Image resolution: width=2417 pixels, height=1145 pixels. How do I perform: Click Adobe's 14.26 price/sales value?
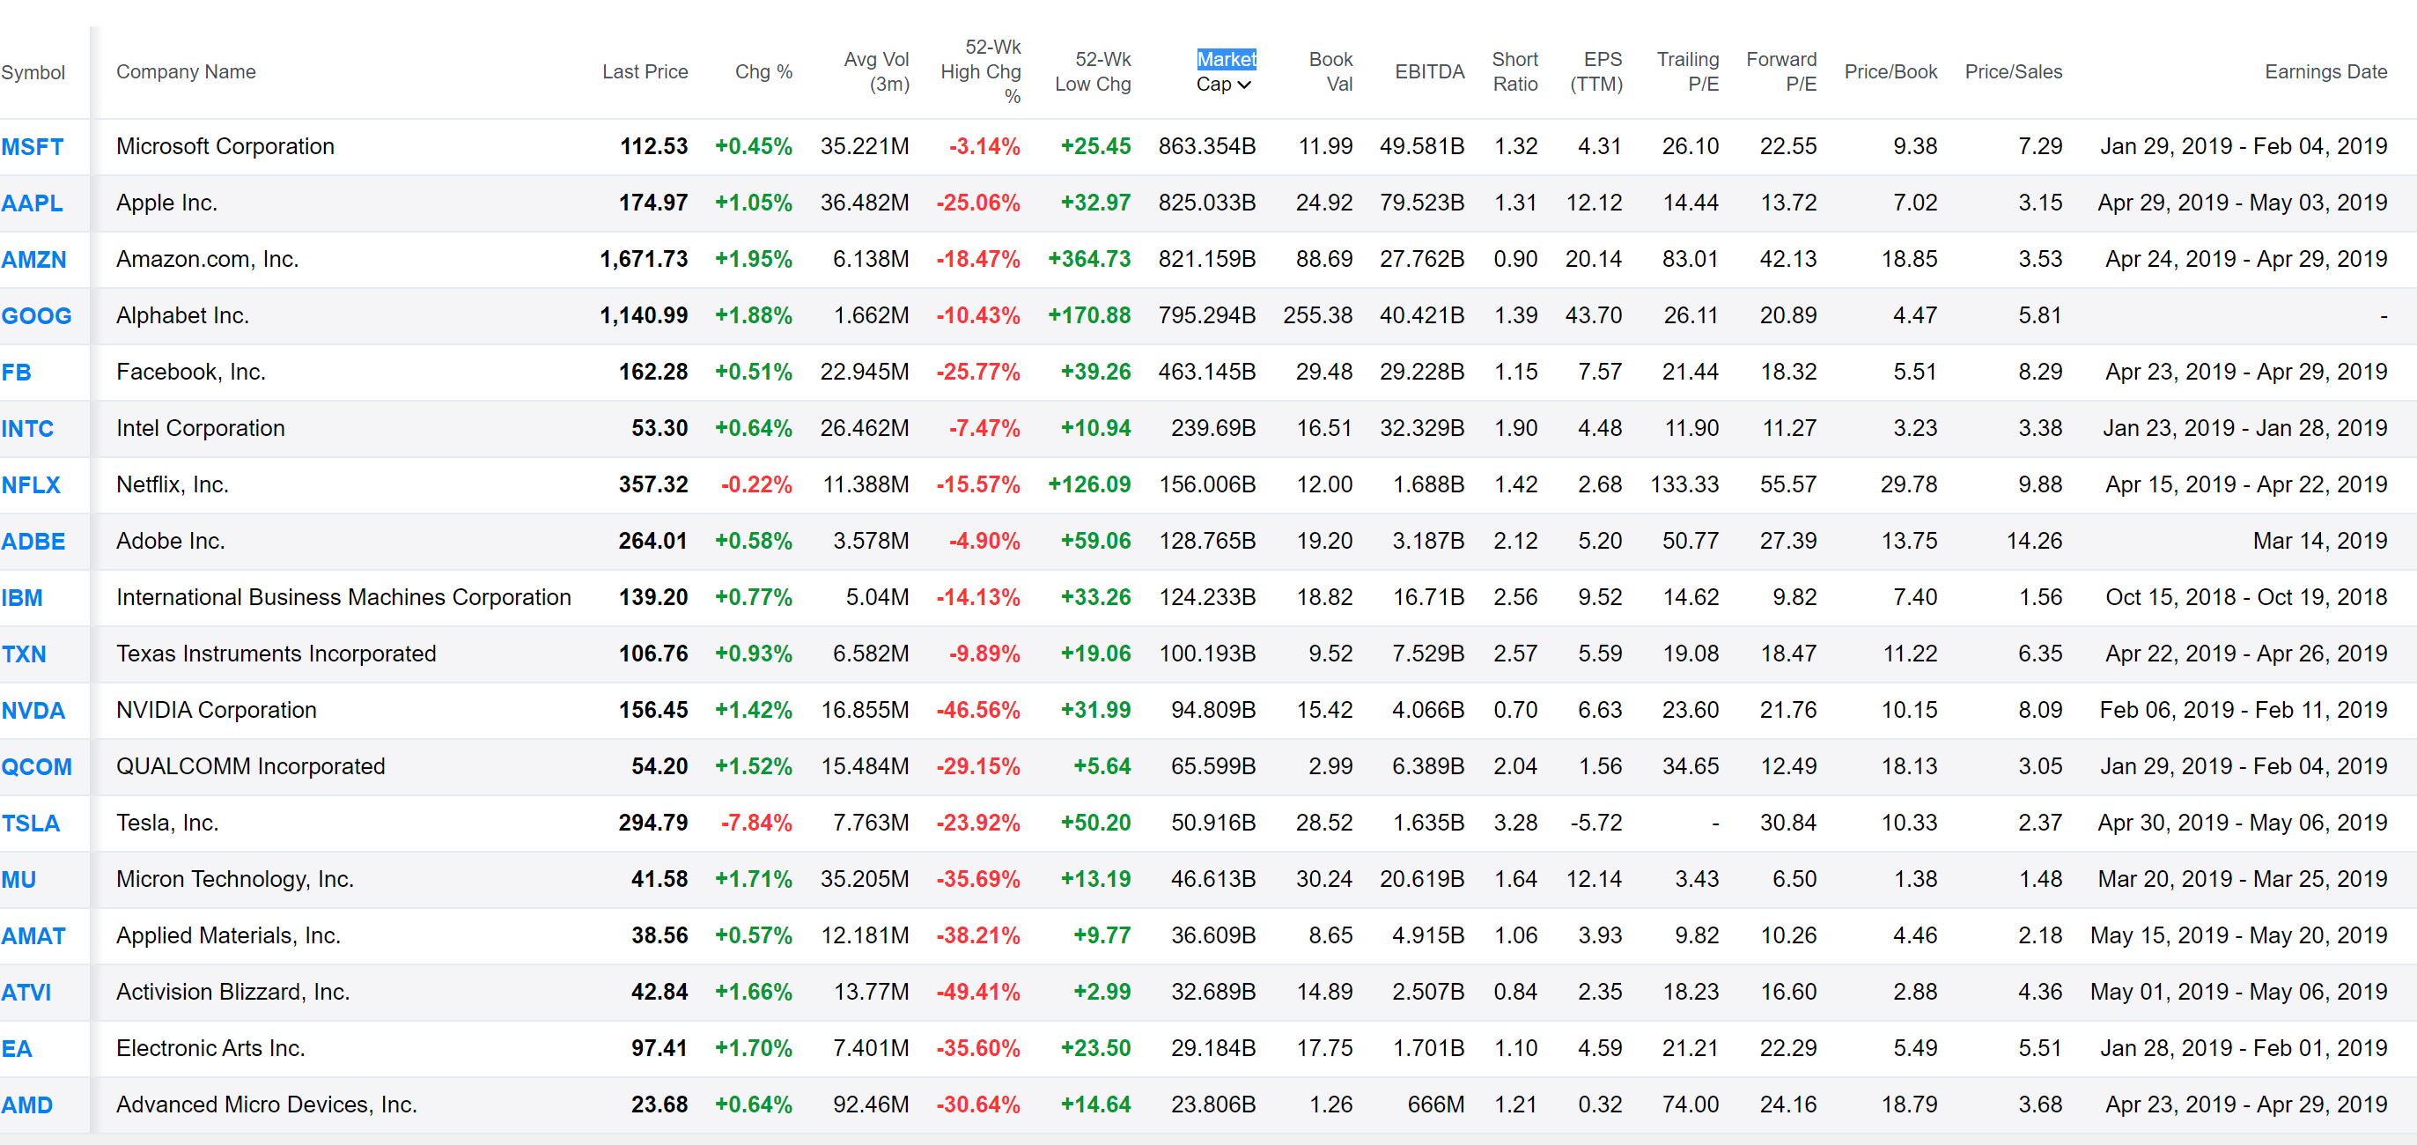tap(2034, 541)
